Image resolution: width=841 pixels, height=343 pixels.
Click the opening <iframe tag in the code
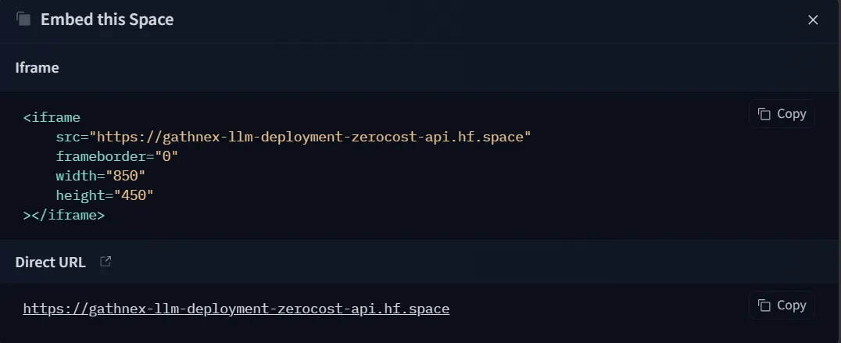(52, 117)
